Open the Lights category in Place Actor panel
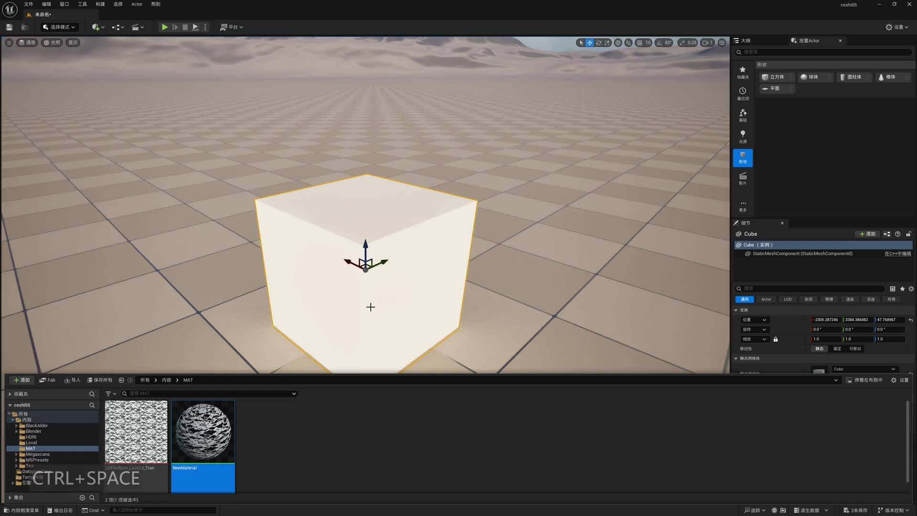917x516 pixels. click(x=742, y=137)
